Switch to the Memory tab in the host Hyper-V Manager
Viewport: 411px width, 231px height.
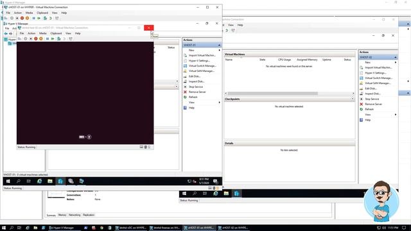[62, 215]
